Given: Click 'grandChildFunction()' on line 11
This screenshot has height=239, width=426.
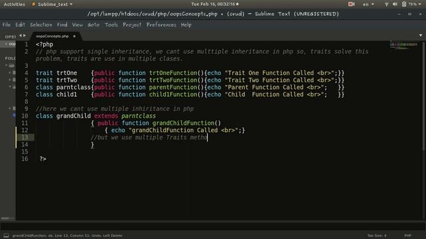Looking at the screenshot, I should click(186, 123).
